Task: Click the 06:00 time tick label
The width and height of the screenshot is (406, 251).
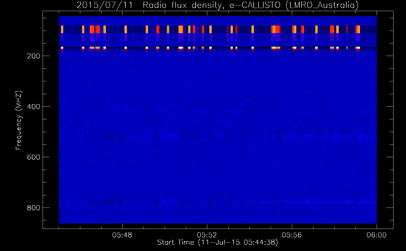Action: [x=377, y=235]
